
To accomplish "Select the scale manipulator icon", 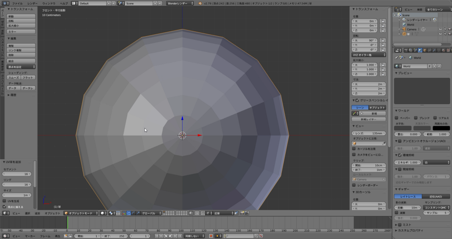I will tap(138, 213).
